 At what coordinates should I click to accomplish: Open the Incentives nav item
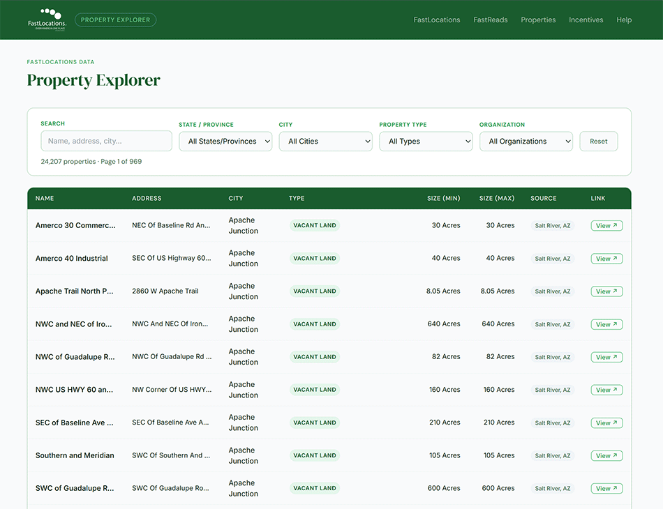click(x=586, y=20)
